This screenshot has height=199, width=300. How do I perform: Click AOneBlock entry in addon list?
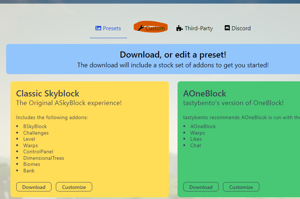pos(203,127)
